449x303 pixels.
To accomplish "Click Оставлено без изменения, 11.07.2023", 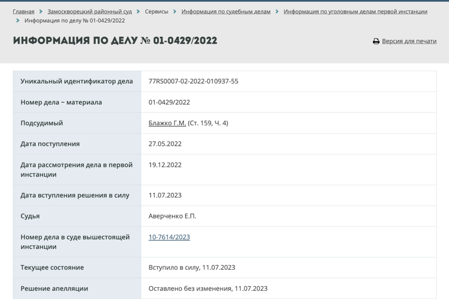I will pos(208,288).
